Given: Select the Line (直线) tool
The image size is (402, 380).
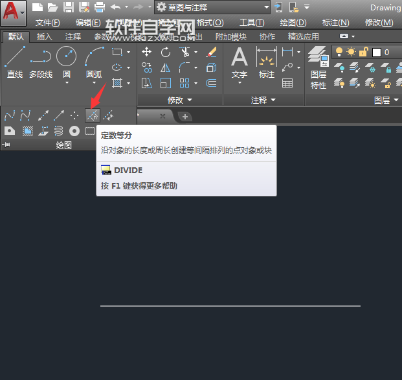Looking at the screenshot, I should pyautogui.click(x=15, y=62).
